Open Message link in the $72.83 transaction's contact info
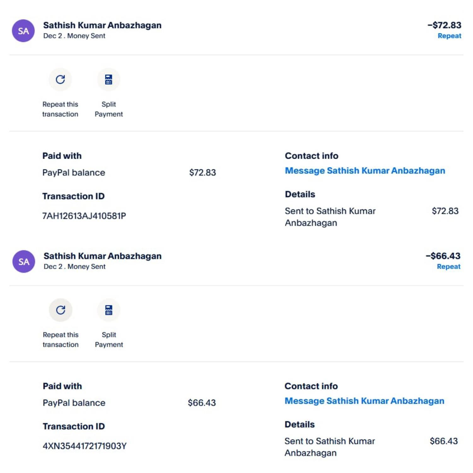Image resolution: width=473 pixels, height=473 pixels. [365, 171]
